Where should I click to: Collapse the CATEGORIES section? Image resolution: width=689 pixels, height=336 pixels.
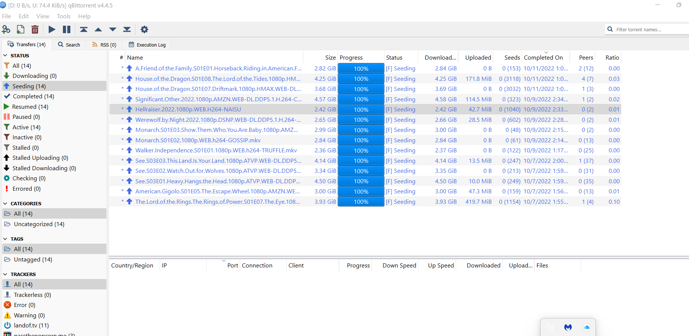pyautogui.click(x=5, y=203)
